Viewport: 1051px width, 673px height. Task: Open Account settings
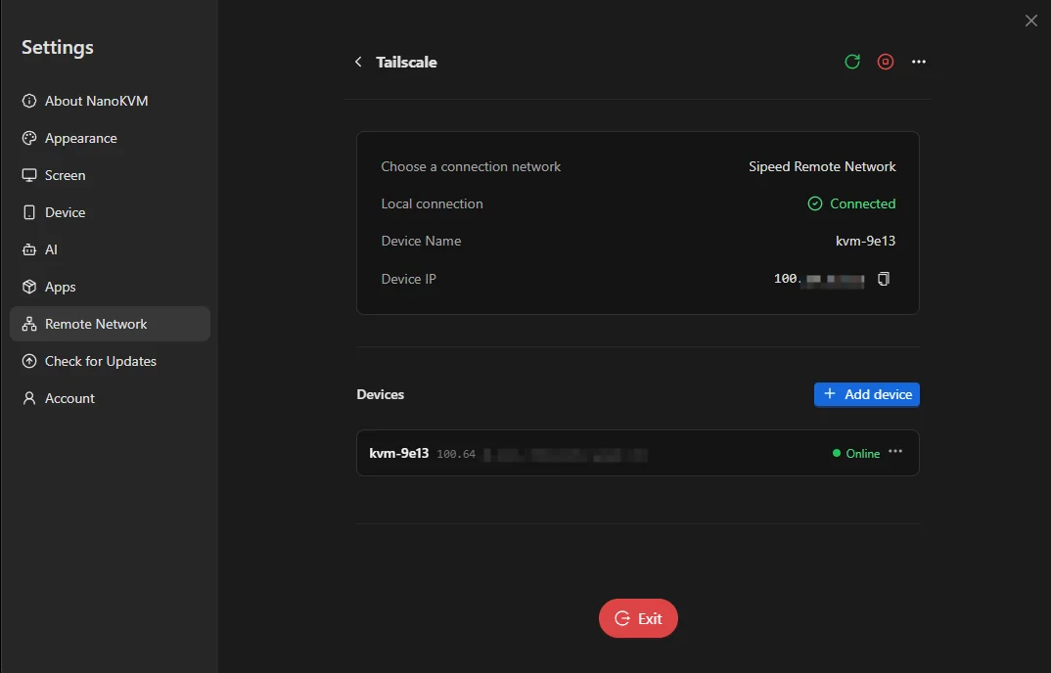click(x=110, y=398)
